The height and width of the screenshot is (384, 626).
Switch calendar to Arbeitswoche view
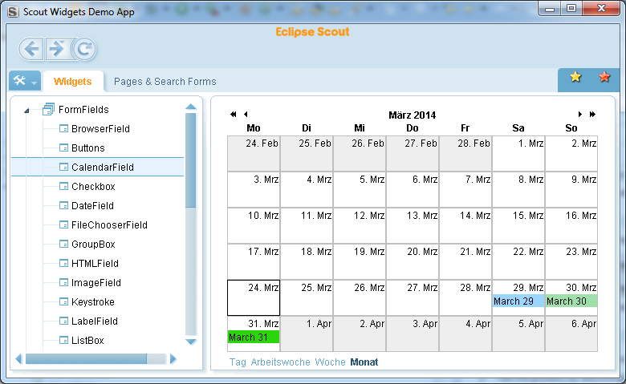280,362
